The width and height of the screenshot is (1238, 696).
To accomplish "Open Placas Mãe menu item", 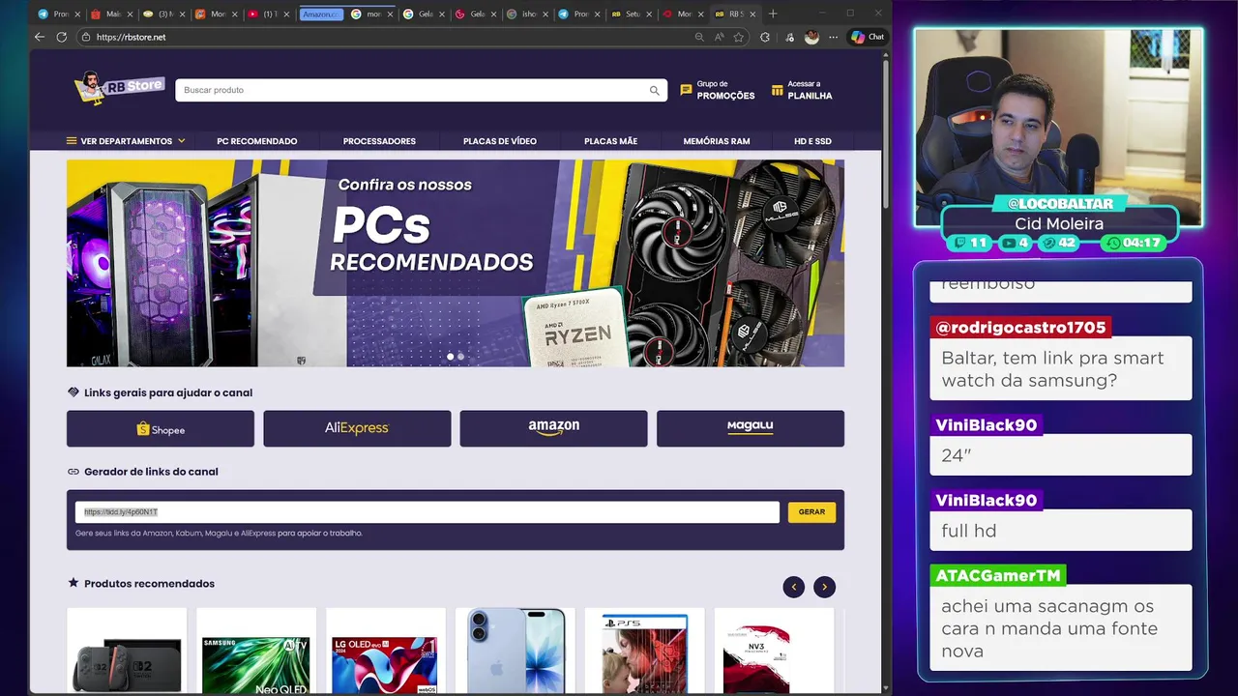I will tap(610, 141).
